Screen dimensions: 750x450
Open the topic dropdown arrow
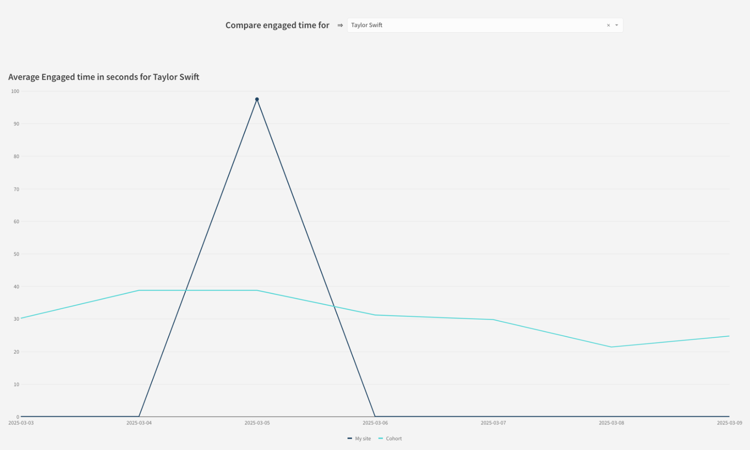pos(616,25)
